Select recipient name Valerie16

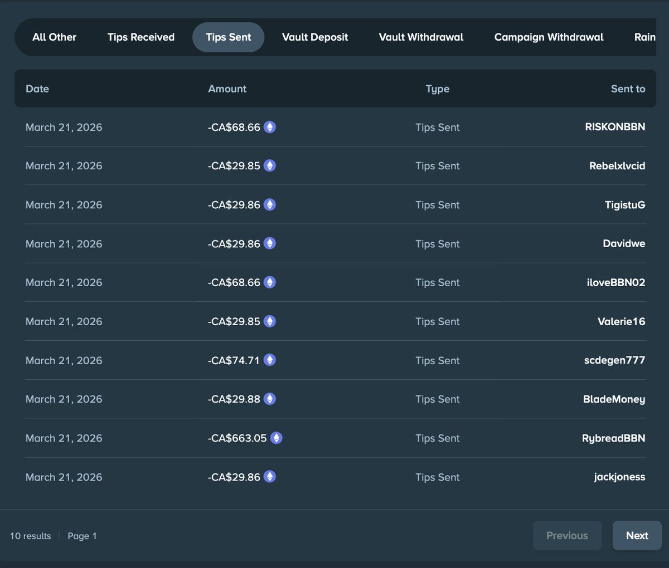tap(622, 321)
